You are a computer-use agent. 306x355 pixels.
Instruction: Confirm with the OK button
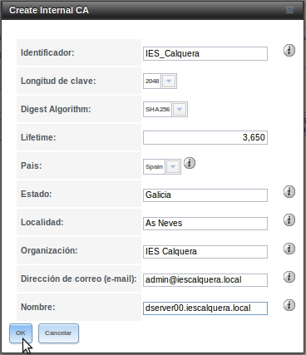[x=21, y=333]
